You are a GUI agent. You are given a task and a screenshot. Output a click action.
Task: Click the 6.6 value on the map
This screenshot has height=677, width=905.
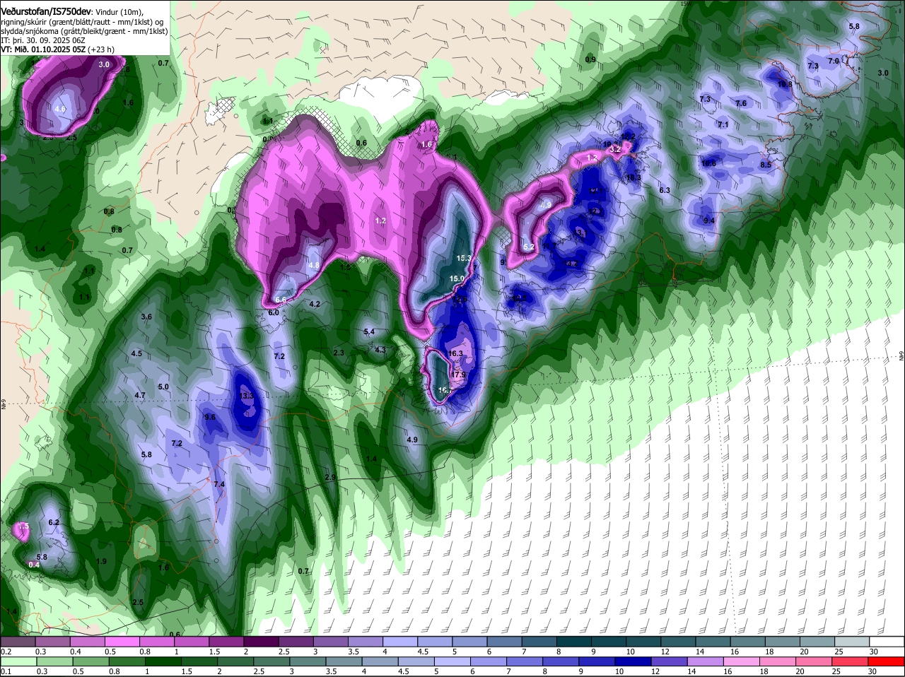(281, 300)
